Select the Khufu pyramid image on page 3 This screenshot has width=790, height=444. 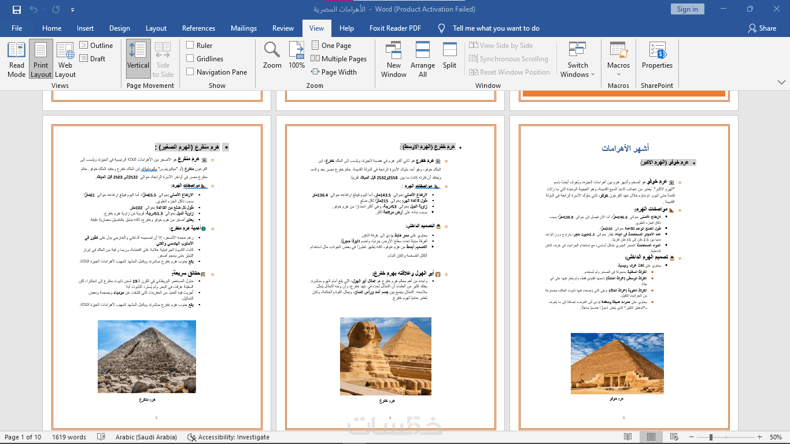[616, 364]
